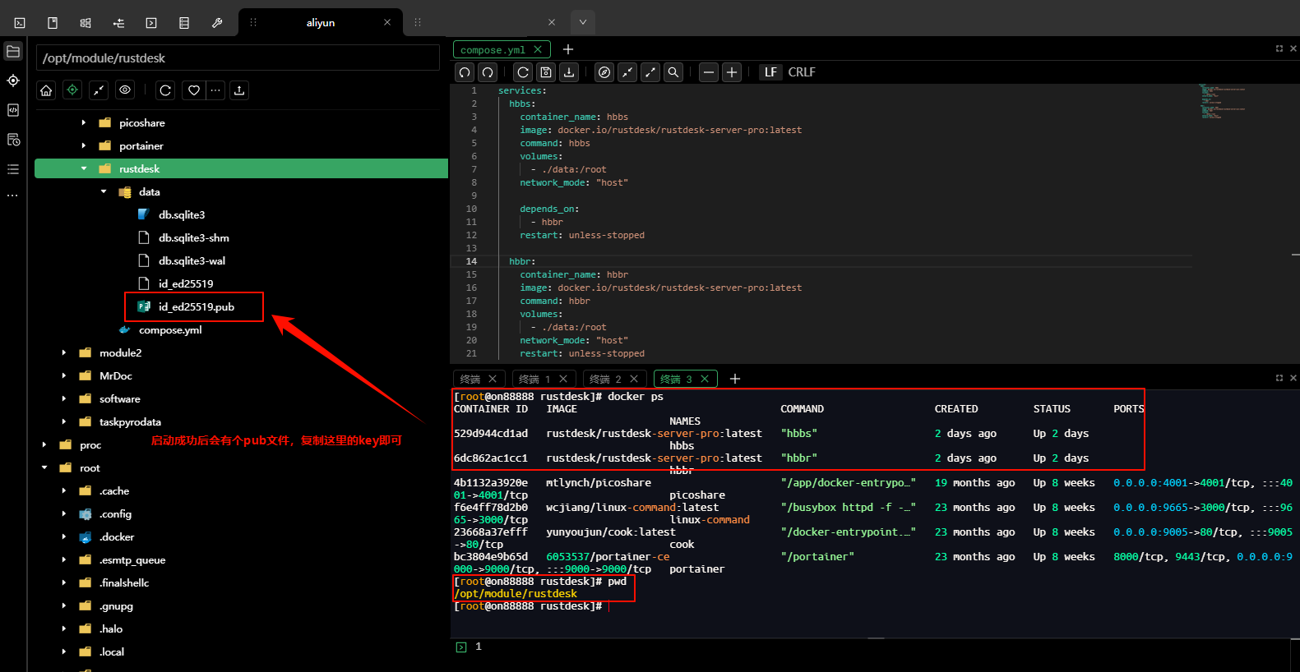The image size is (1300, 672).
Task: Collapse all folders in file tree toolbar
Action: coord(99,90)
